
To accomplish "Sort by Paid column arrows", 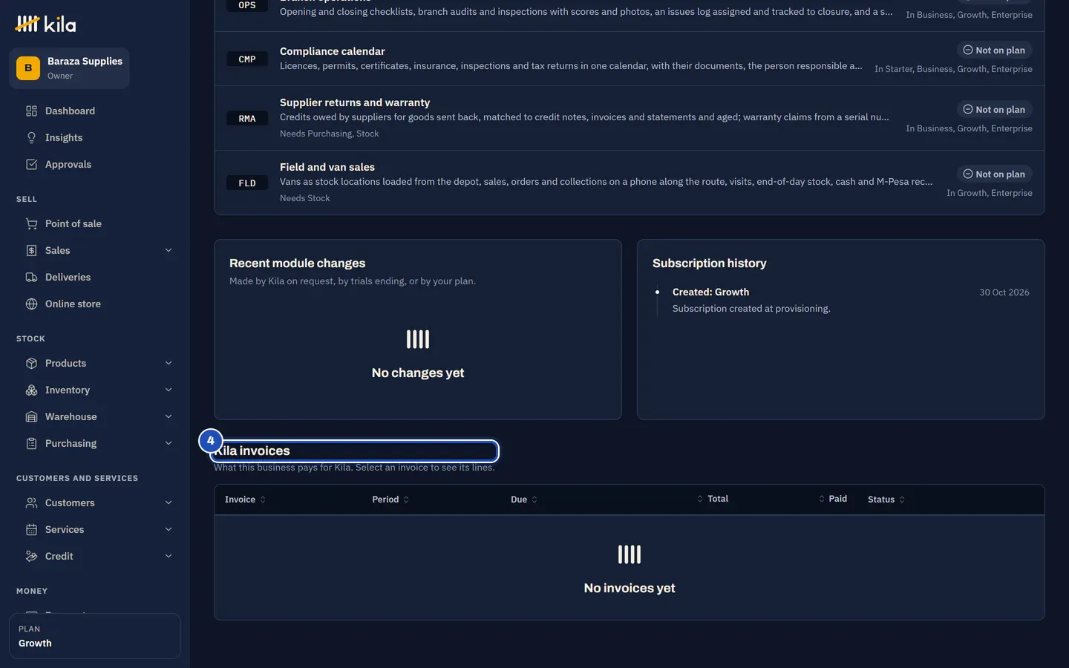I will 822,499.
